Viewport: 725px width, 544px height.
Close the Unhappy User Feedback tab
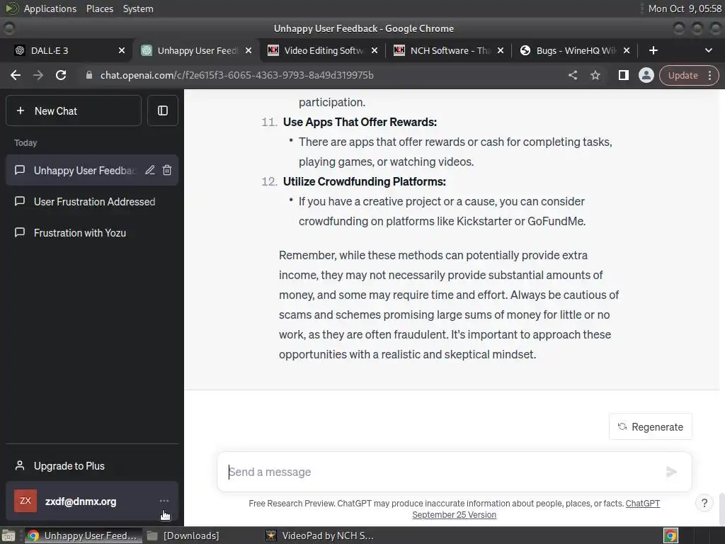249,50
